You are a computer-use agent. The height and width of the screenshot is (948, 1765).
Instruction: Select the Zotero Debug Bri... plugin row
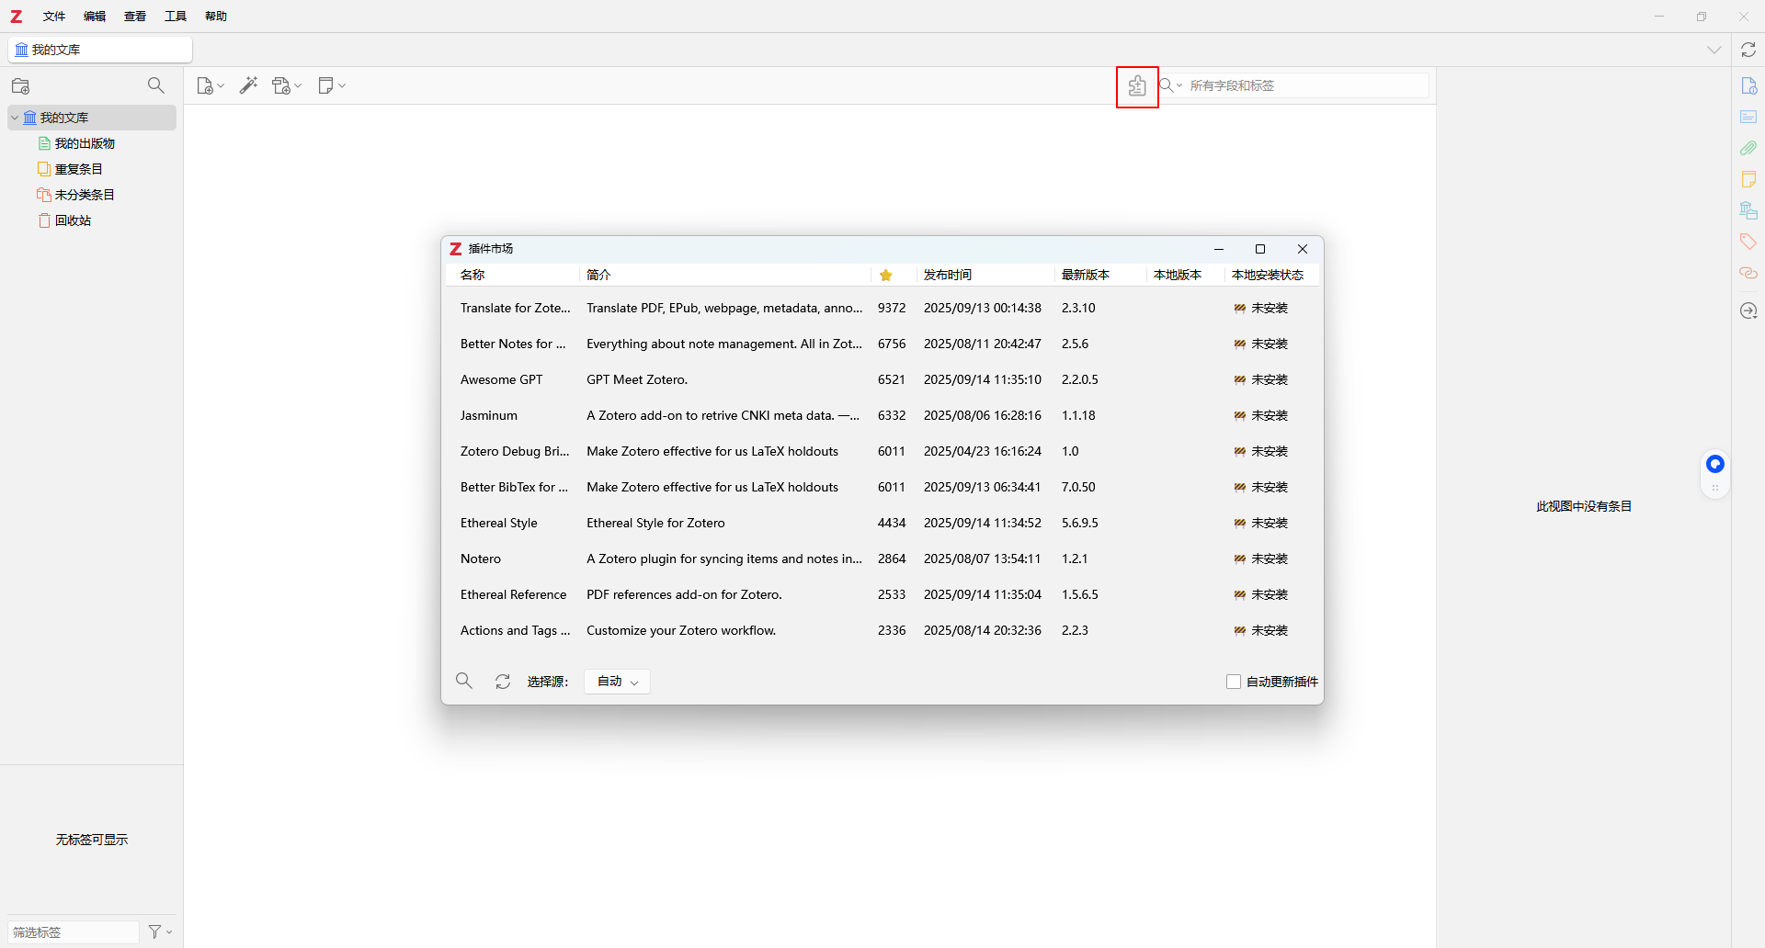[882, 451]
